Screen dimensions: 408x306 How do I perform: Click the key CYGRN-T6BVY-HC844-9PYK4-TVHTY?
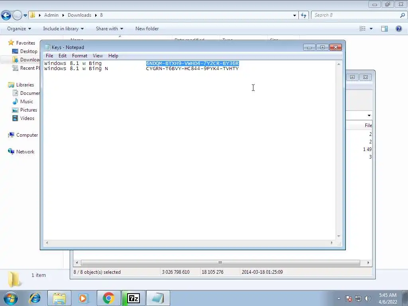click(192, 69)
